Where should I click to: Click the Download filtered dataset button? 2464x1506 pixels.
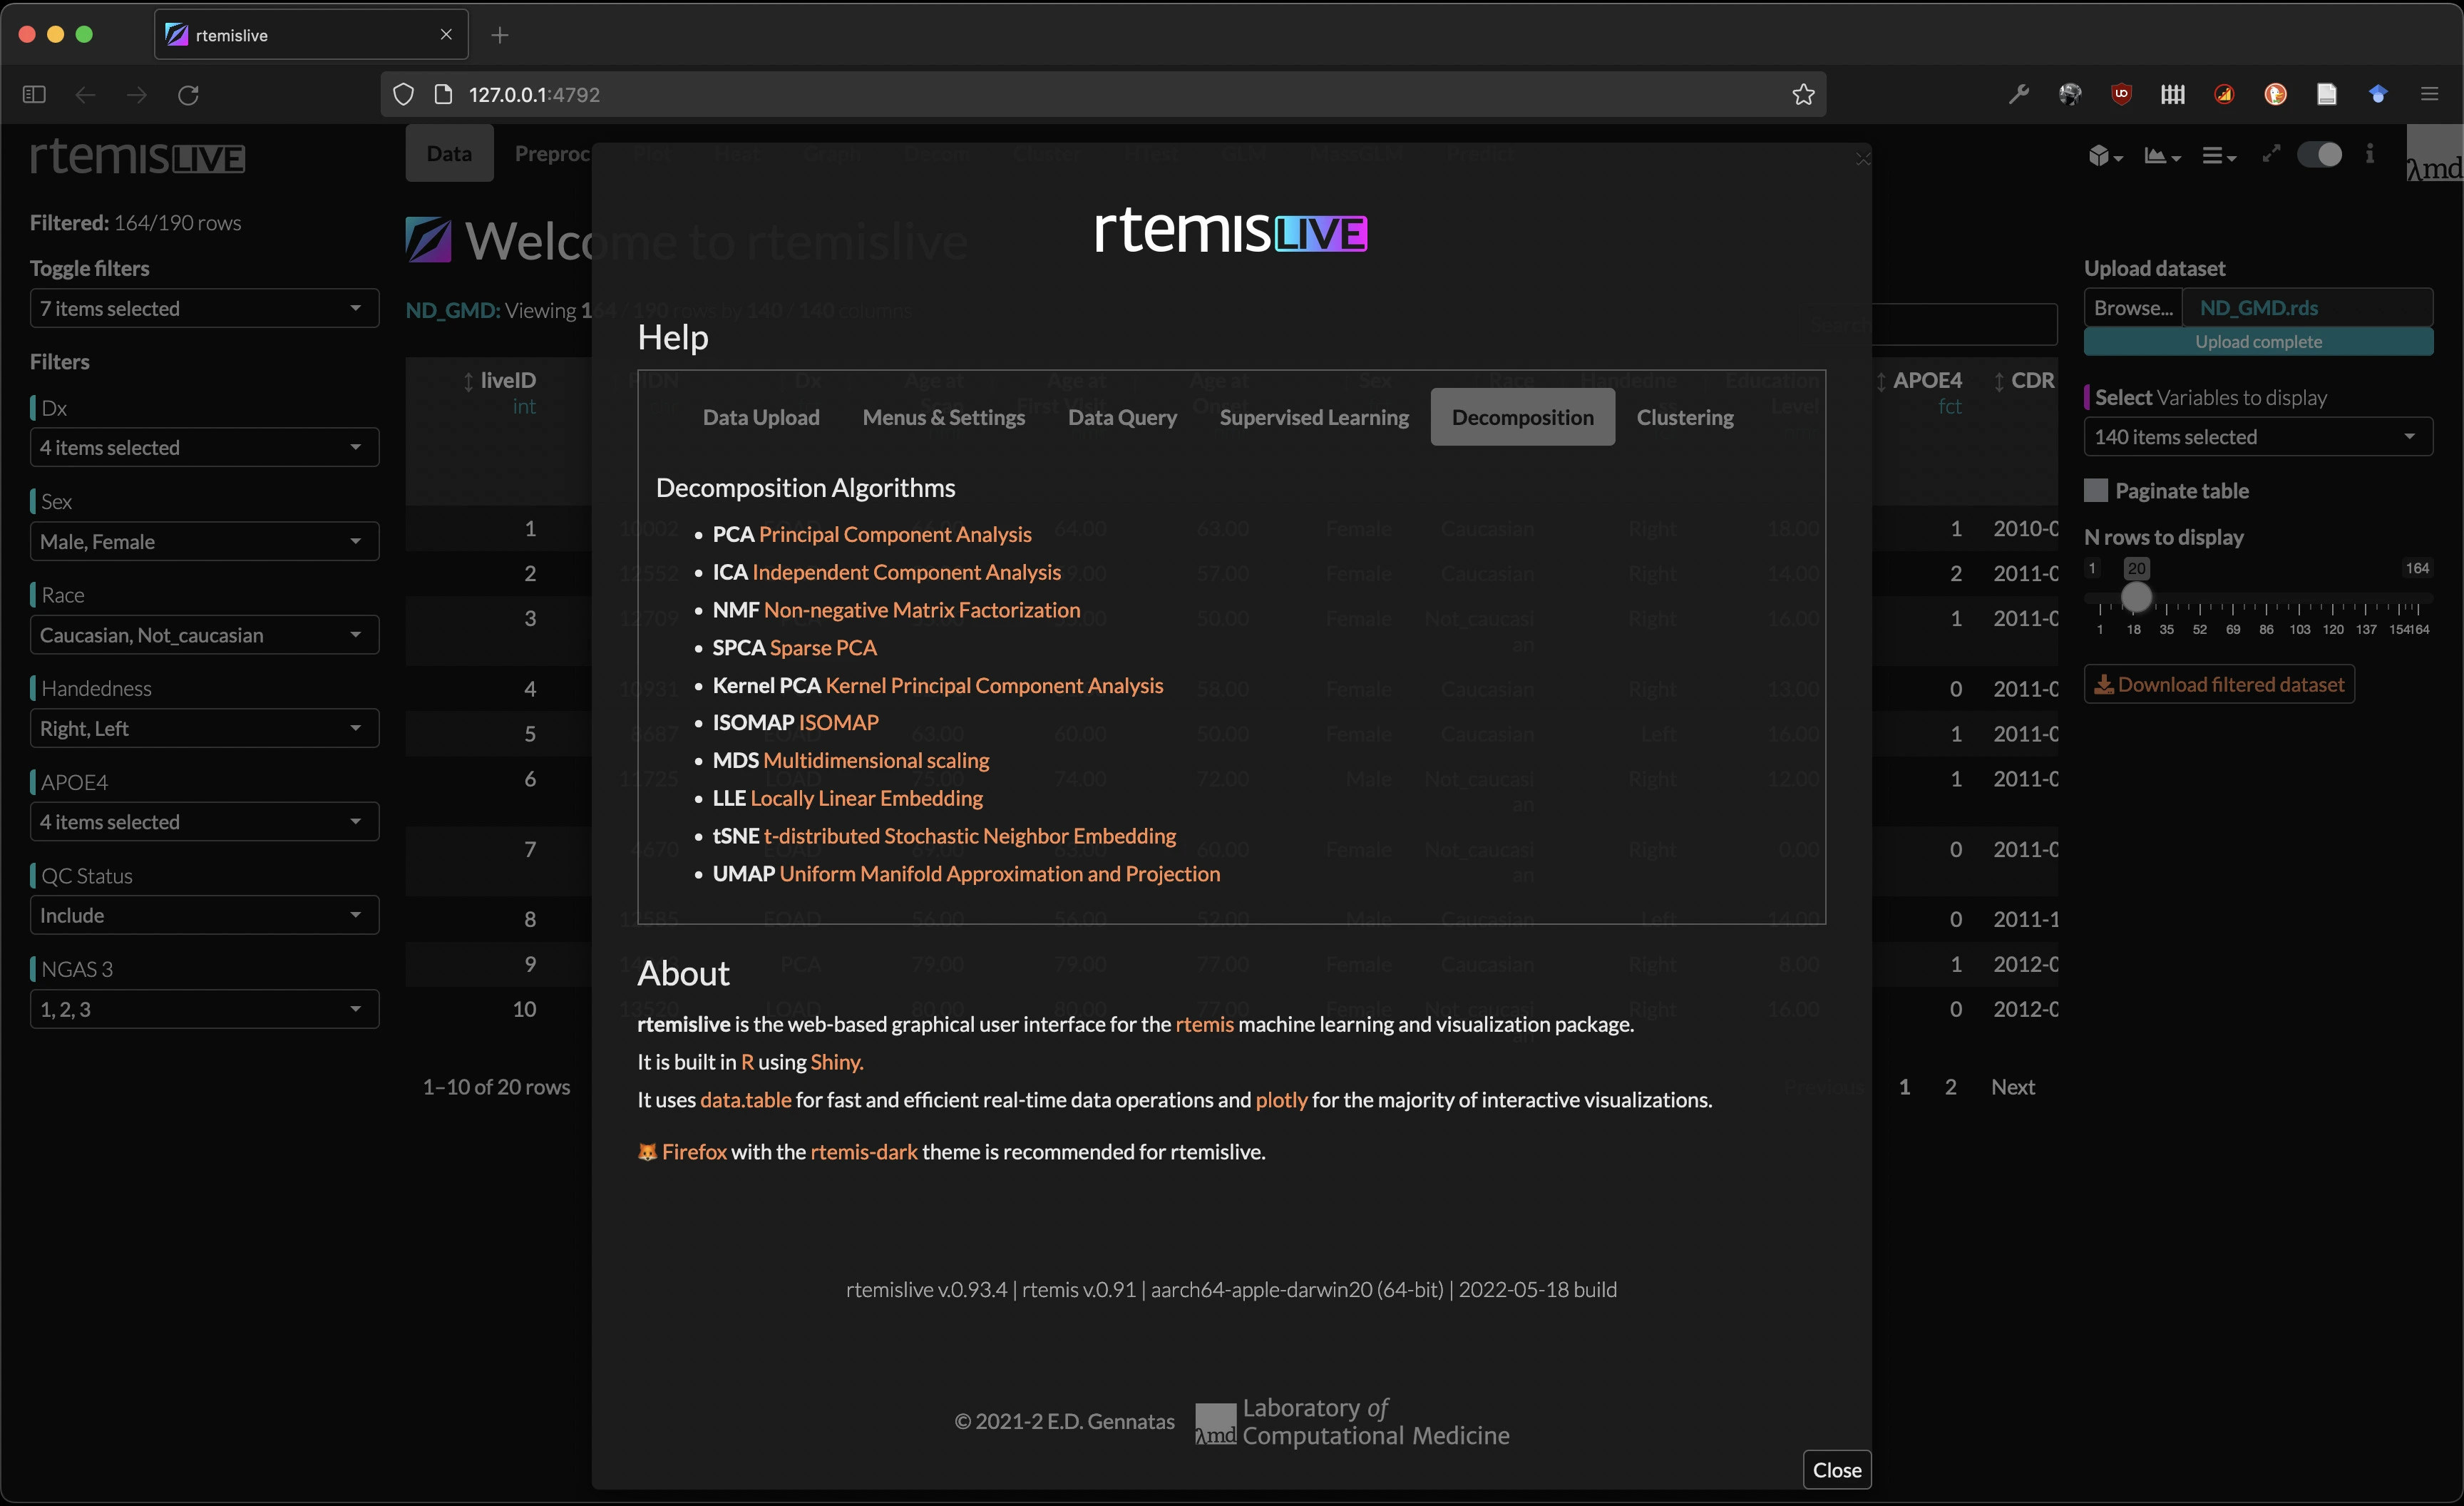pyautogui.click(x=2219, y=684)
